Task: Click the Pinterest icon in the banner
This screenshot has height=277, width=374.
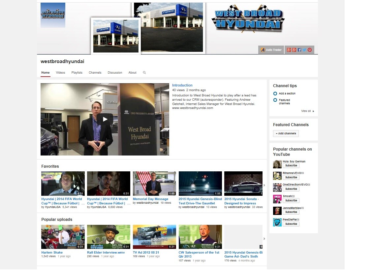Action: 310,50
